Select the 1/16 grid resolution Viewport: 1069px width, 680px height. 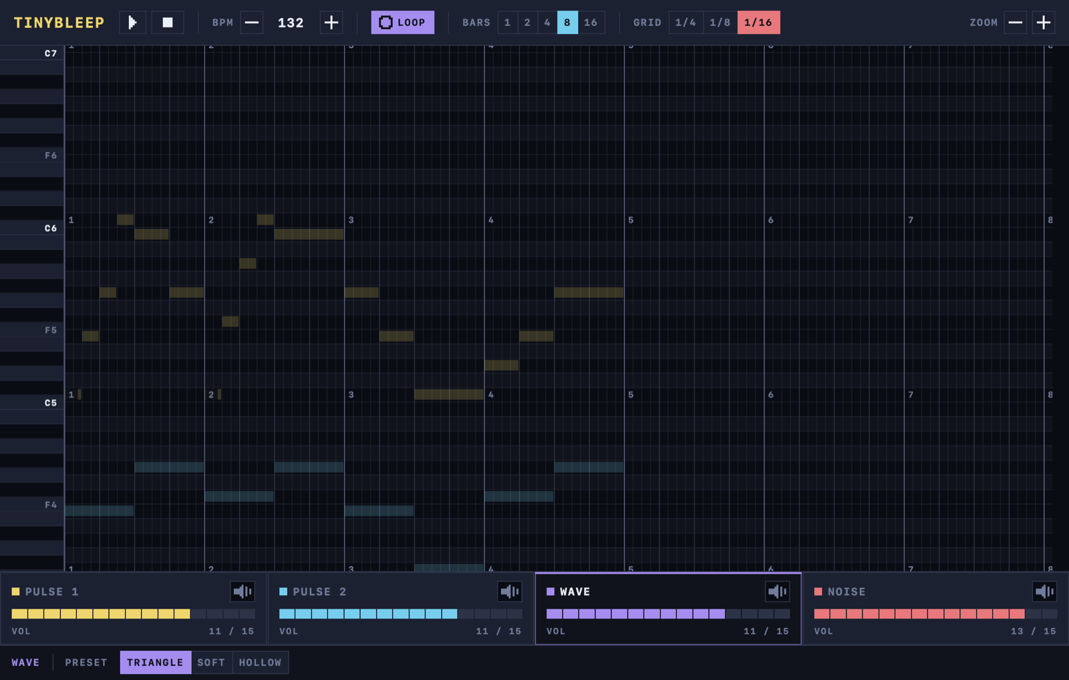click(758, 23)
